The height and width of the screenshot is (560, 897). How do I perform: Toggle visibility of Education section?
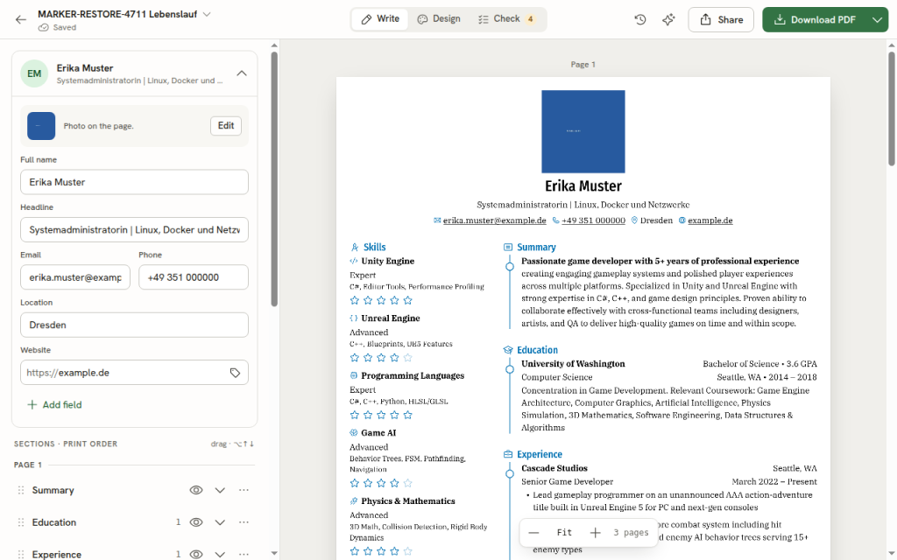click(x=196, y=522)
